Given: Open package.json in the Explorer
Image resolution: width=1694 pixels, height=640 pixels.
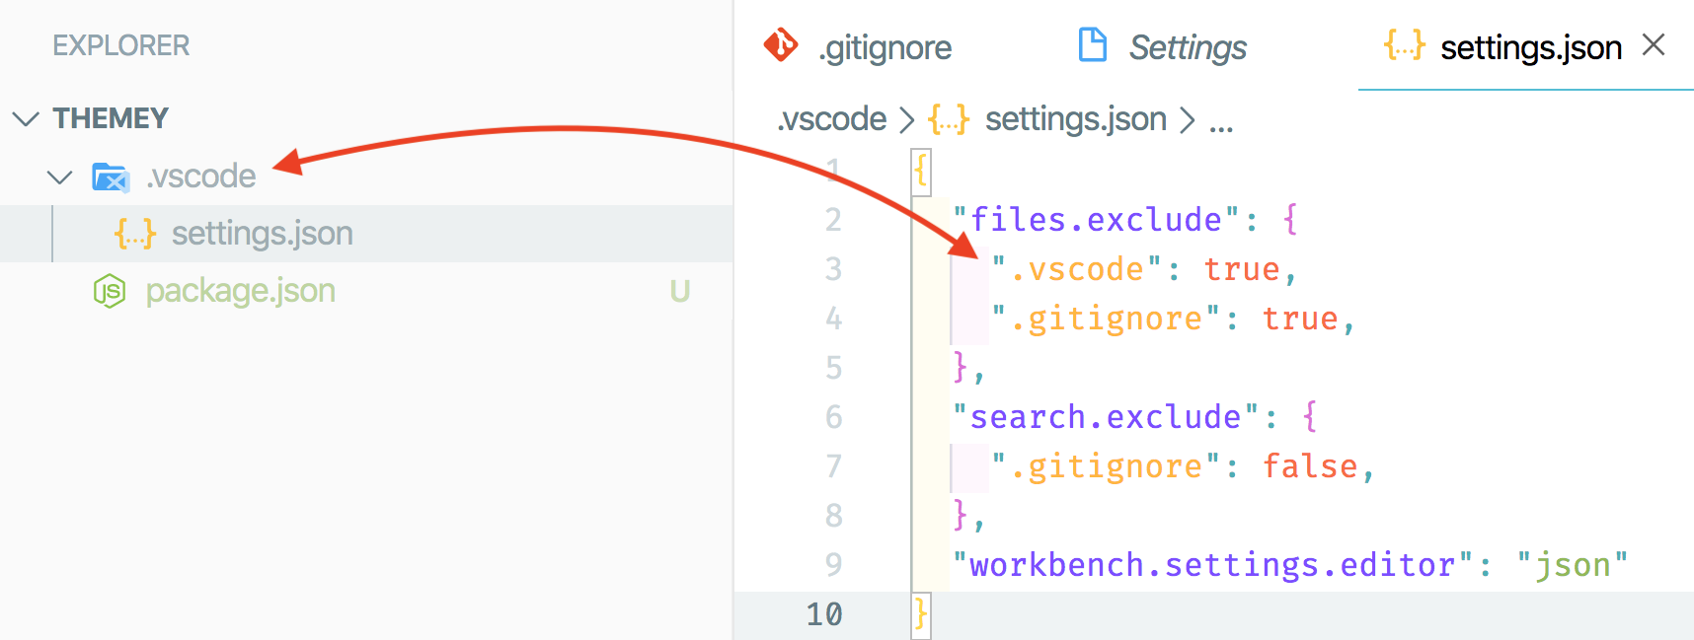Looking at the screenshot, I should click(x=240, y=291).
